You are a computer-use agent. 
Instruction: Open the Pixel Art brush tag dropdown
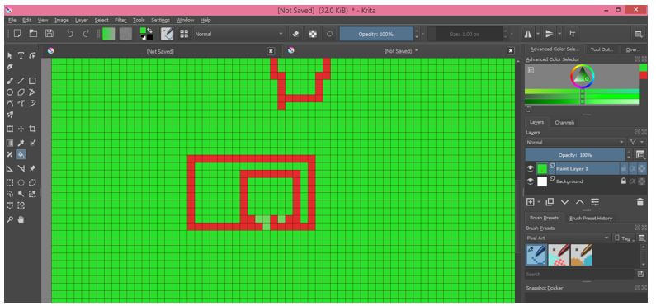[x=568, y=238]
